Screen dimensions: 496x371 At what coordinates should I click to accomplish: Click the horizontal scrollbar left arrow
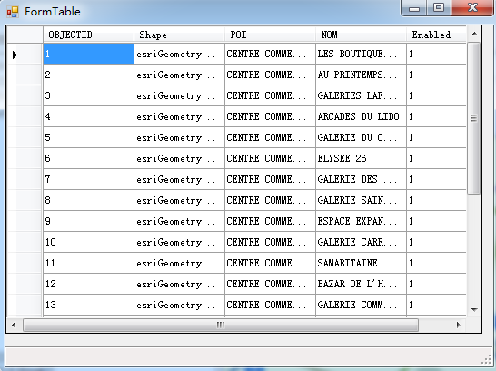(x=14, y=325)
